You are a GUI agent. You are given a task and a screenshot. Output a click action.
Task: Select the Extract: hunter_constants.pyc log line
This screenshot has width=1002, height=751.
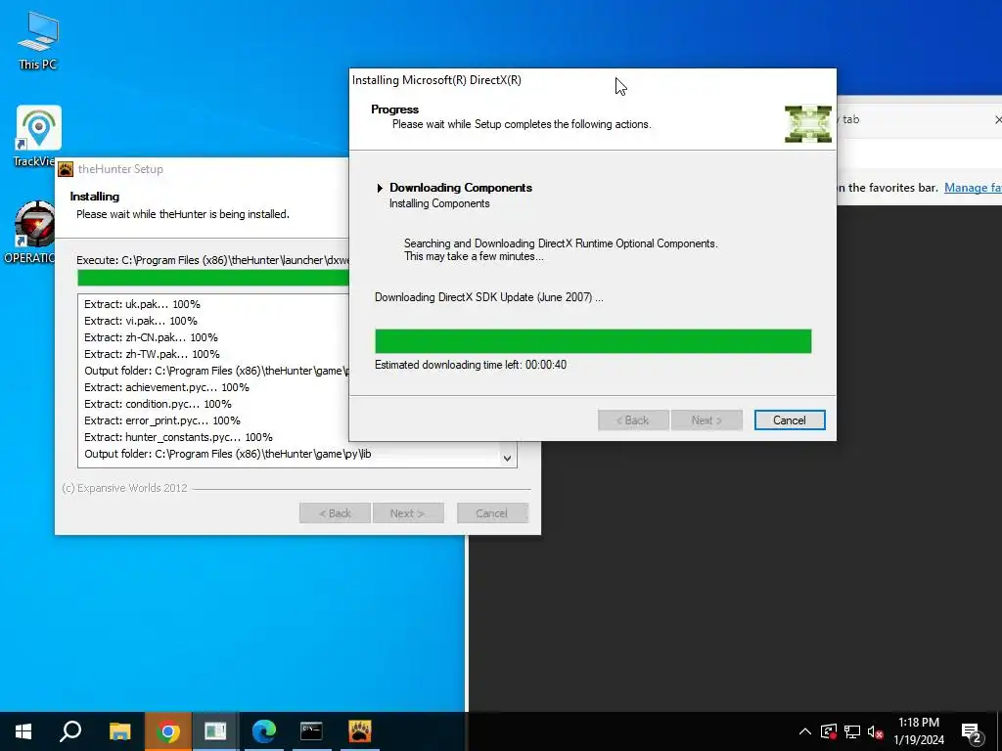pos(178,437)
